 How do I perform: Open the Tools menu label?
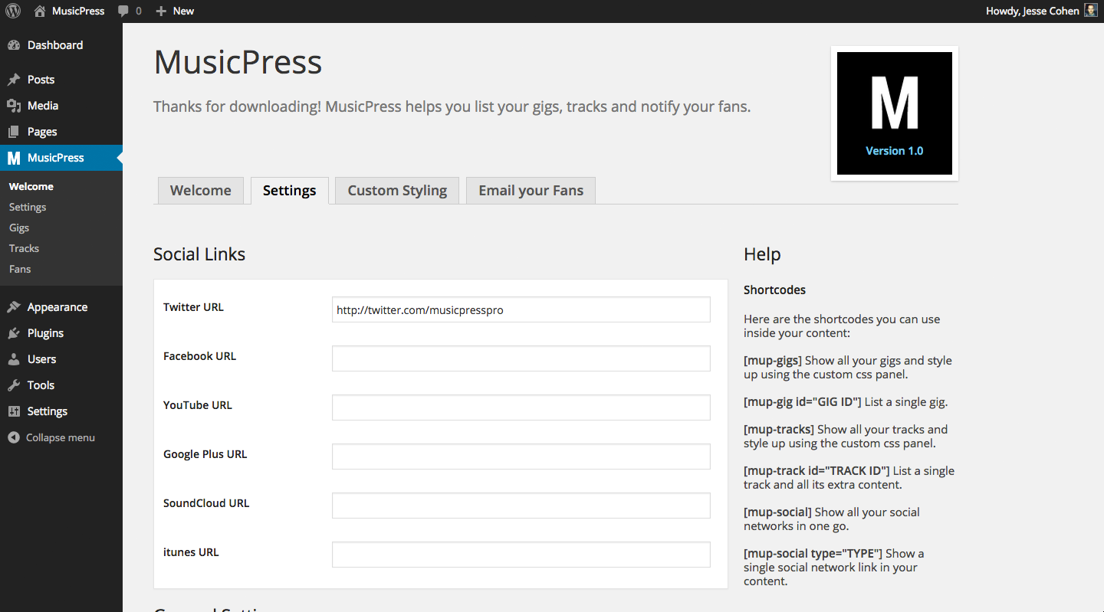tap(41, 385)
